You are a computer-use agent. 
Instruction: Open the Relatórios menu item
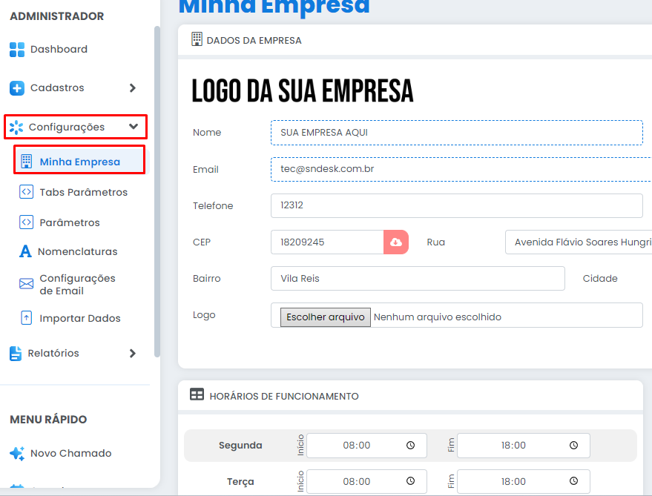53,354
